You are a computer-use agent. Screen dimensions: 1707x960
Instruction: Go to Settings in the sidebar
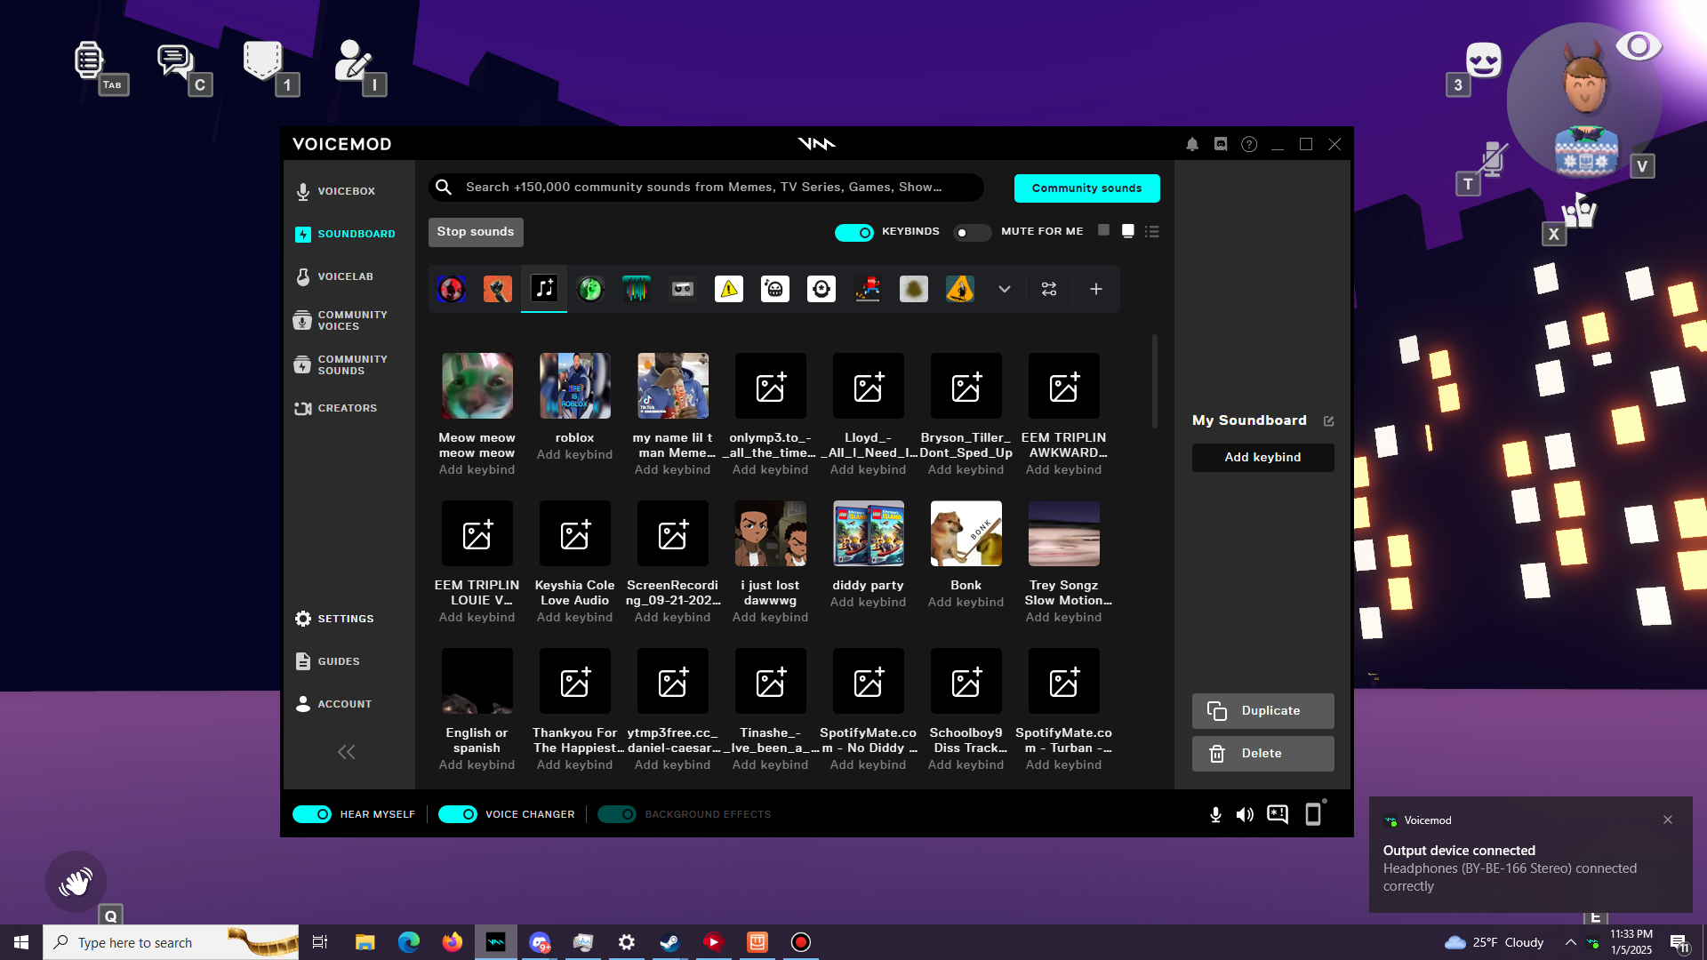(x=345, y=619)
